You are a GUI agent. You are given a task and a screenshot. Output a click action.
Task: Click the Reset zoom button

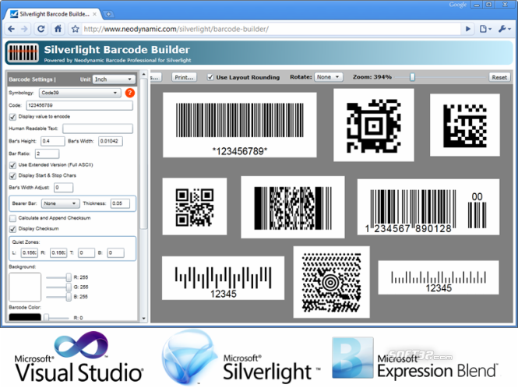(x=499, y=77)
